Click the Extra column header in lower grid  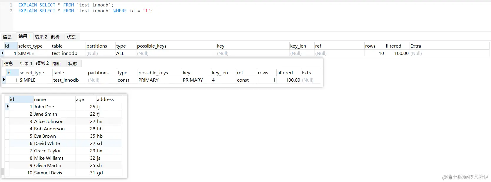pyautogui.click(x=311, y=73)
